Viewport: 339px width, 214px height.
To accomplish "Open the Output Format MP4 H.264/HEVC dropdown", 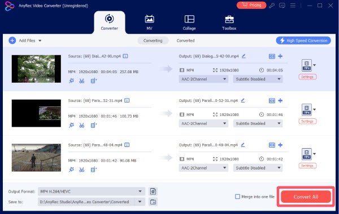I will coord(92,191).
